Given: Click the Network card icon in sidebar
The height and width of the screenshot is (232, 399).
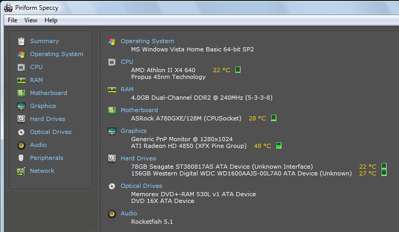Looking at the screenshot, I should point(21,171).
